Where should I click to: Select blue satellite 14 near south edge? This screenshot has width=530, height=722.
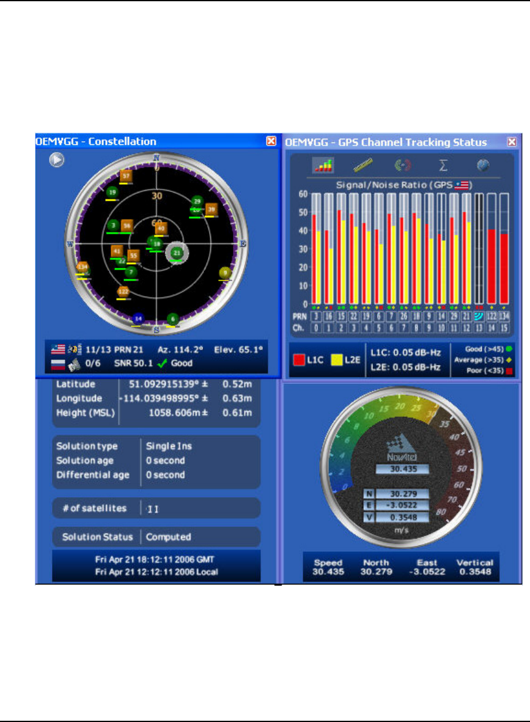point(138,318)
